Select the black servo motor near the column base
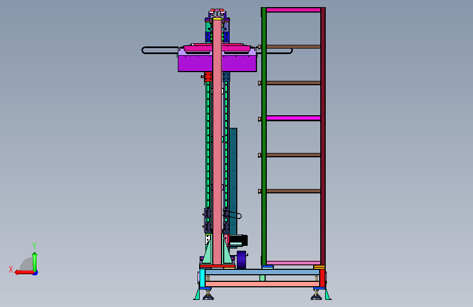This screenshot has height=307, width=473. pyautogui.click(x=238, y=240)
